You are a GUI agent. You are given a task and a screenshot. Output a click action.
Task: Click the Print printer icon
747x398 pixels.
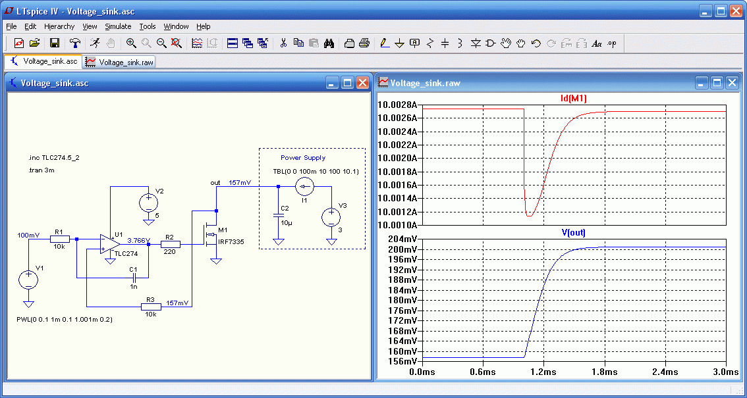coord(364,43)
